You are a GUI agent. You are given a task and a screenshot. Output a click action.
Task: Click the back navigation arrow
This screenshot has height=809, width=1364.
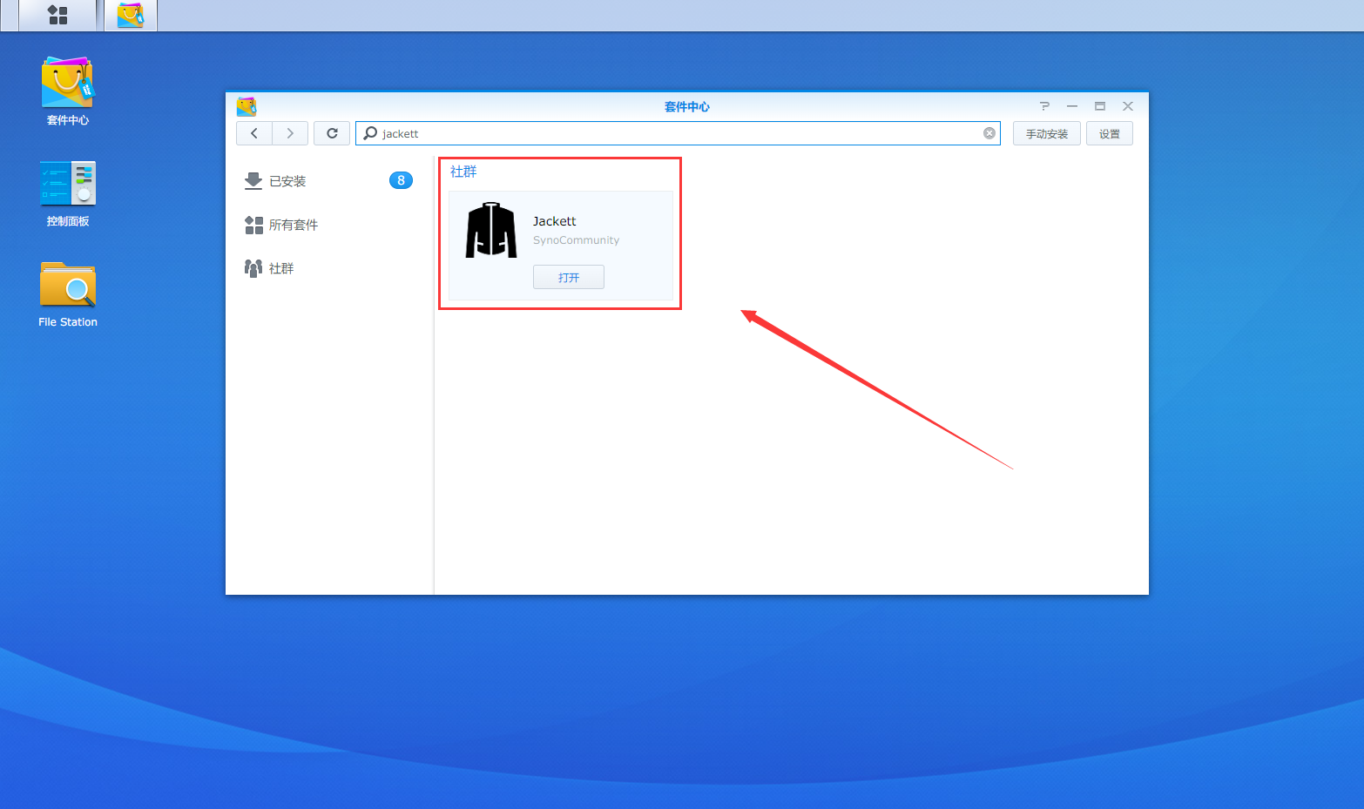tap(254, 133)
